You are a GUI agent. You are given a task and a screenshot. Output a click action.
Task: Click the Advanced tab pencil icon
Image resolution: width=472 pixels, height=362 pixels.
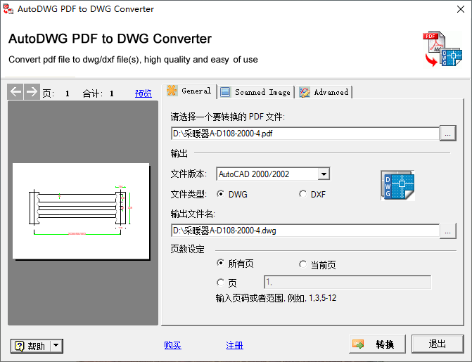click(305, 92)
